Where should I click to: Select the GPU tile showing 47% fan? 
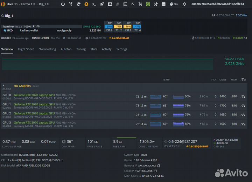coord(137,27)
